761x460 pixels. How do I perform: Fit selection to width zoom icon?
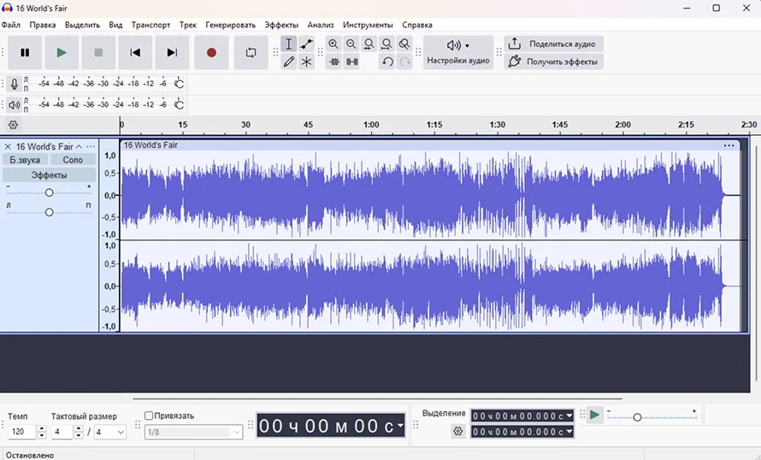369,44
